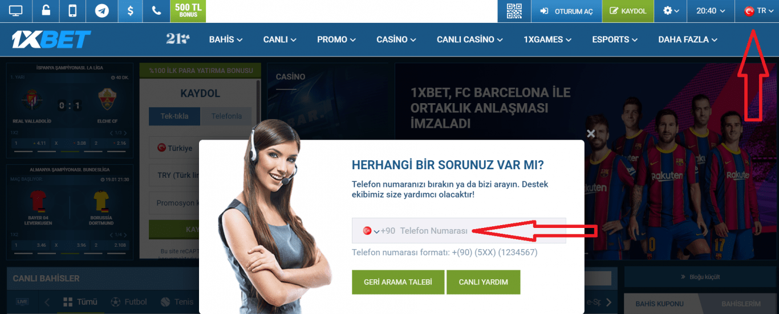Click Bloğu küçült collapse button

[700, 277]
